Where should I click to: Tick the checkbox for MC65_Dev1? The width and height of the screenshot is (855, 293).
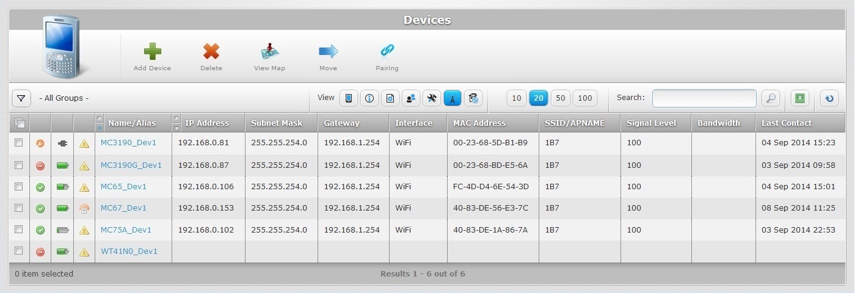19,186
